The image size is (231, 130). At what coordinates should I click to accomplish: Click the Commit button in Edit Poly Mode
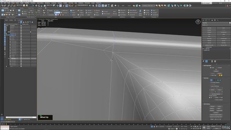(216, 71)
